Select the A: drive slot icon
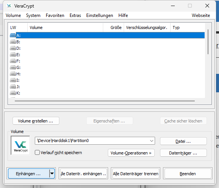Screen dimensions: 219x188 [x=13, y=35]
